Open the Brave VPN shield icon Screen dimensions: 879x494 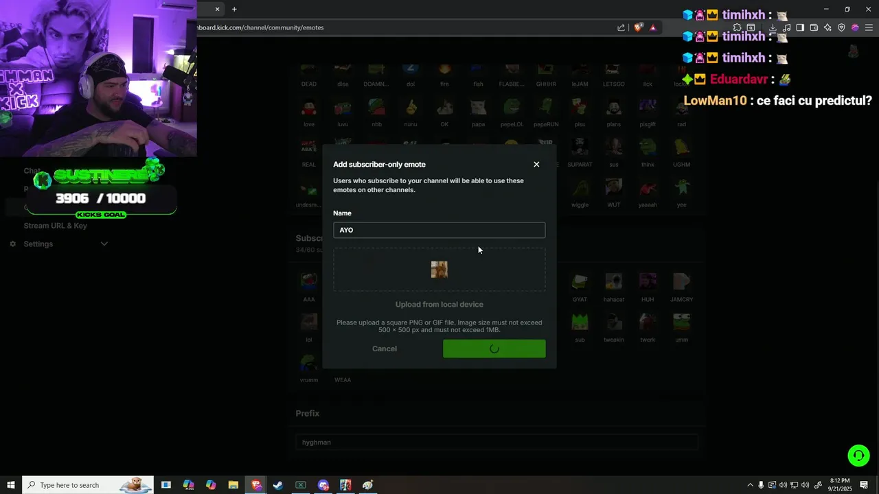(841, 27)
